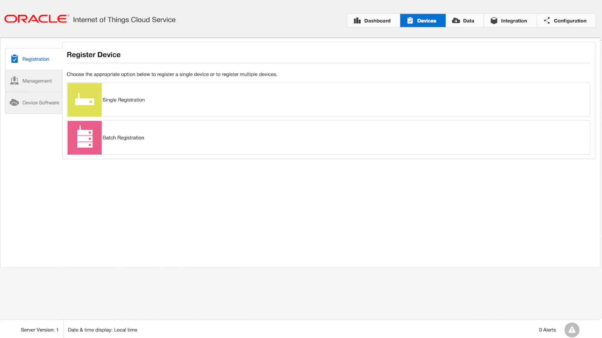The image size is (602, 338).
Task: Click the Integration box icon
Action: pos(494,21)
